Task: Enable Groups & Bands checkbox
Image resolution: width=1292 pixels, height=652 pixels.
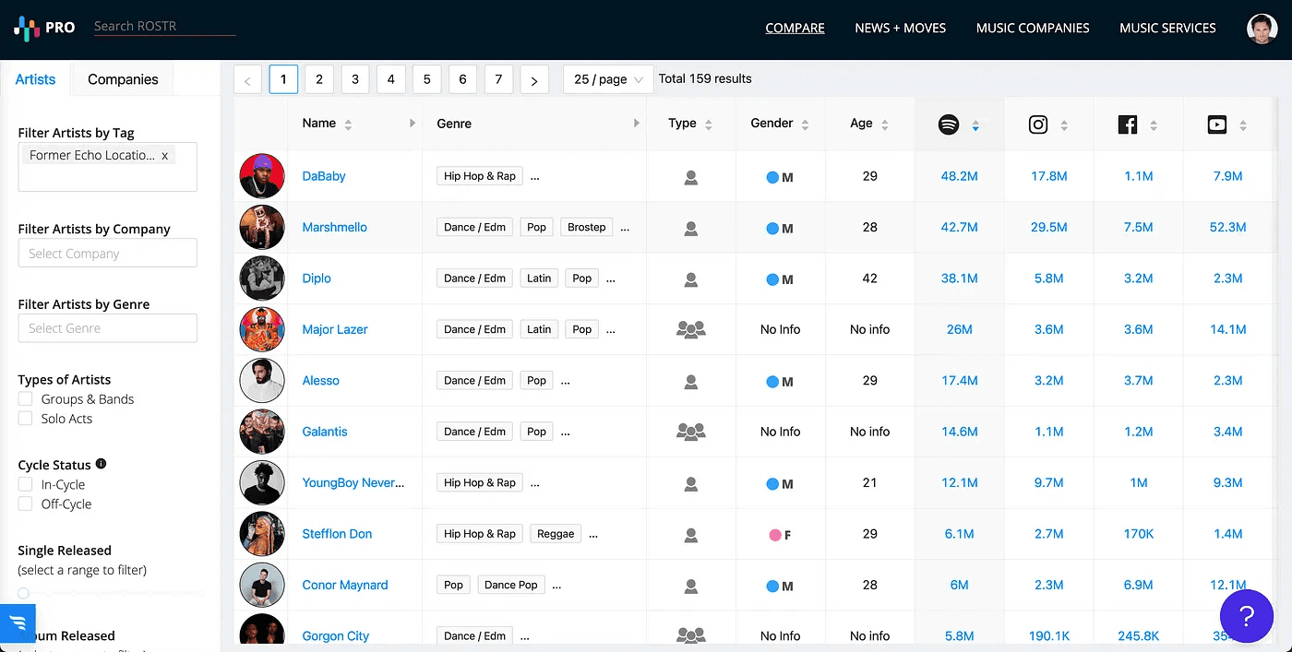Action: point(25,399)
